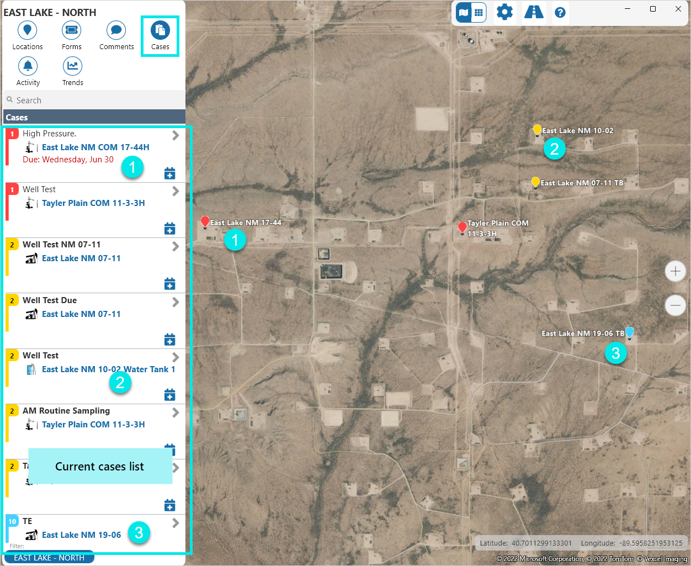Open the help question mark icon

click(x=560, y=12)
